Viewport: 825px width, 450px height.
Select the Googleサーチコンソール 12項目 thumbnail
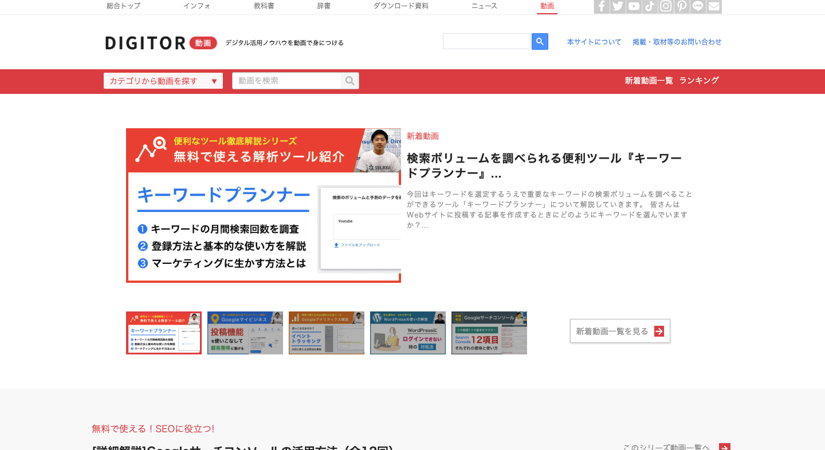[489, 333]
